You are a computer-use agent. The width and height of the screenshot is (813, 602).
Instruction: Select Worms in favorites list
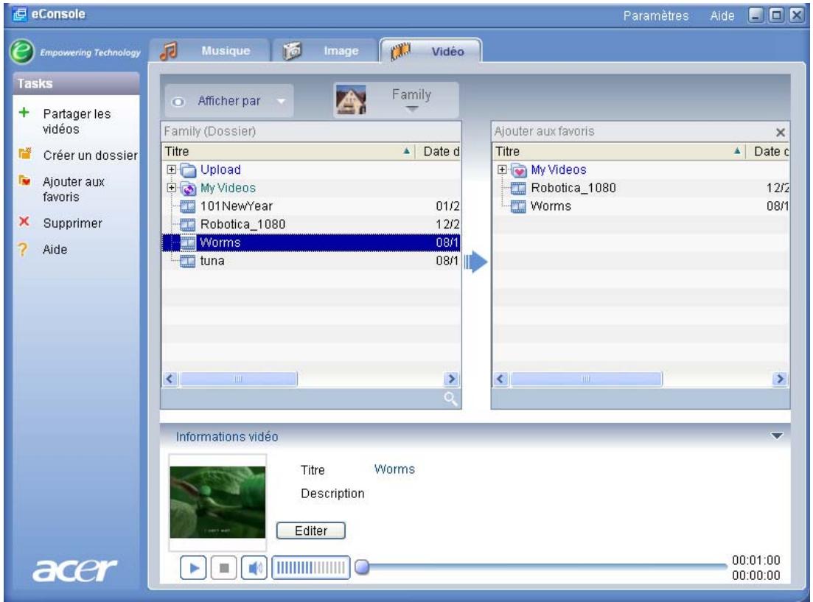tap(641, 206)
